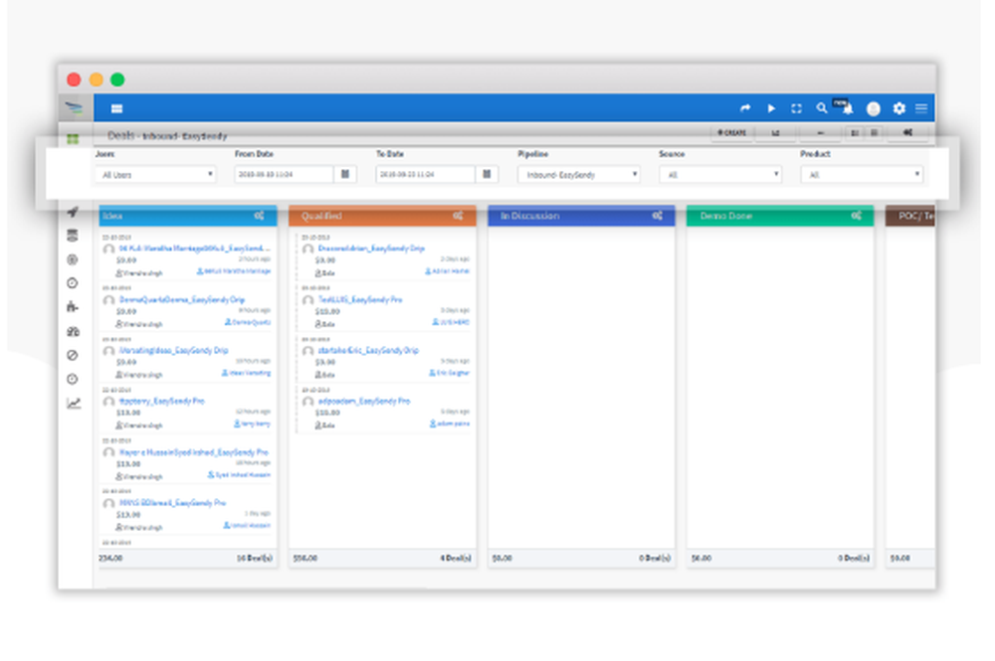Click the 4 Deal(s) count in Qualified footer
The height and width of the screenshot is (661, 995).
[x=456, y=558]
